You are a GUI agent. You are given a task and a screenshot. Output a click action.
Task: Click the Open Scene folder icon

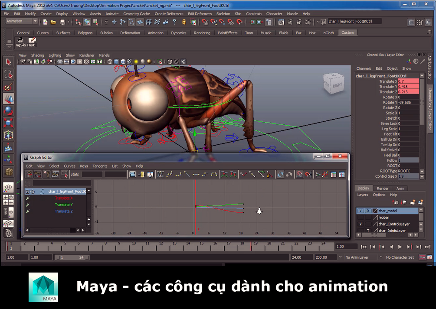(x=53, y=22)
